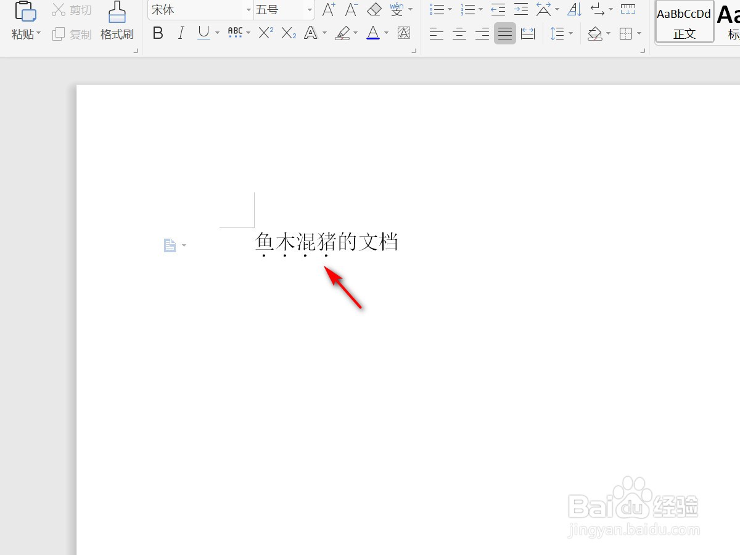The height and width of the screenshot is (555, 740).
Task: Clear formatting with the eraser icon
Action: [374, 9]
